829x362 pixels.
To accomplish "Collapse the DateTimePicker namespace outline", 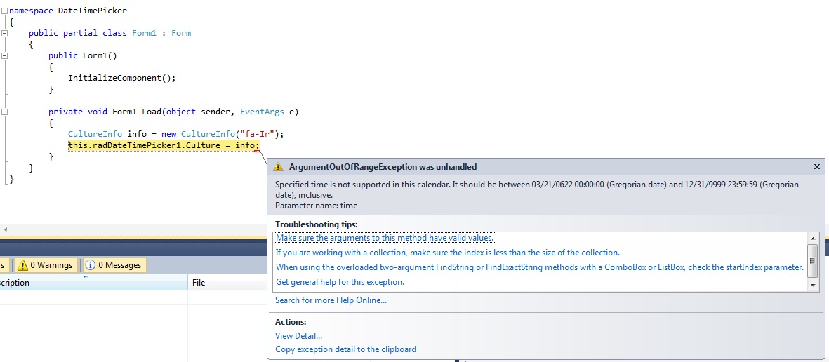I will [5, 11].
